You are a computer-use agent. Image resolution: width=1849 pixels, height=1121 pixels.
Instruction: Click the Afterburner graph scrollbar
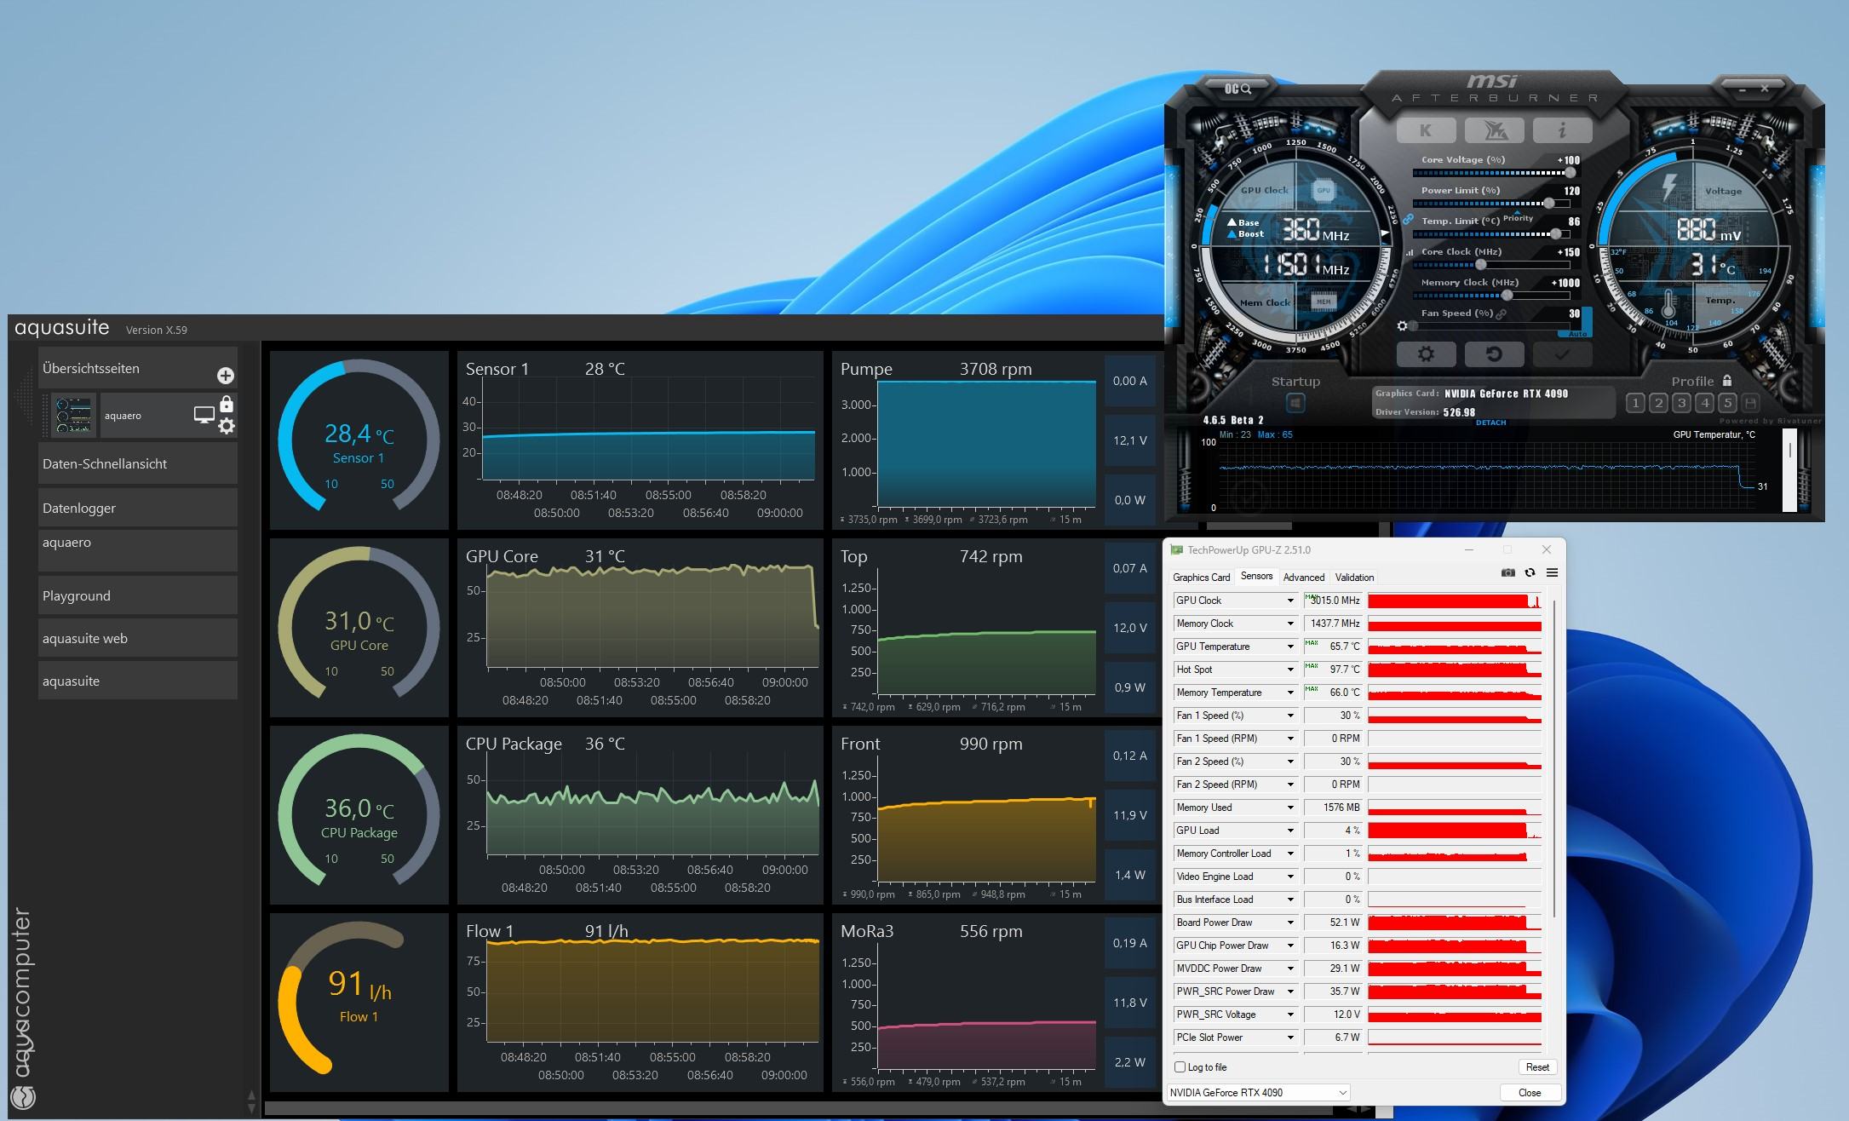tap(1789, 471)
